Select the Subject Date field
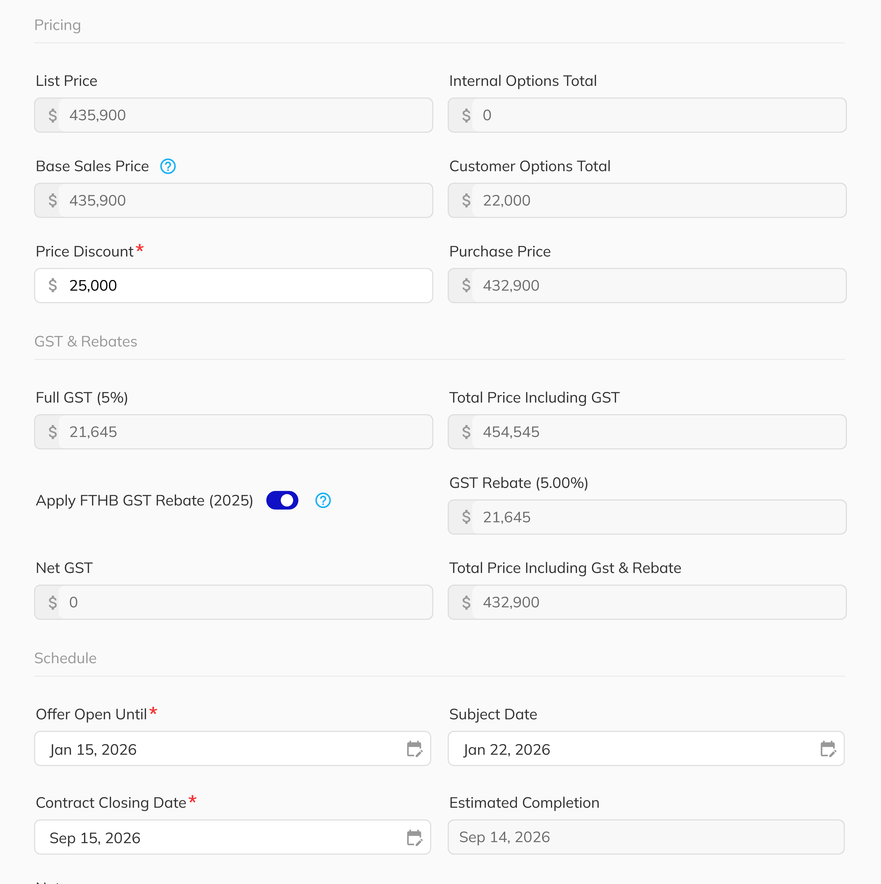The image size is (881, 884). [x=646, y=749]
